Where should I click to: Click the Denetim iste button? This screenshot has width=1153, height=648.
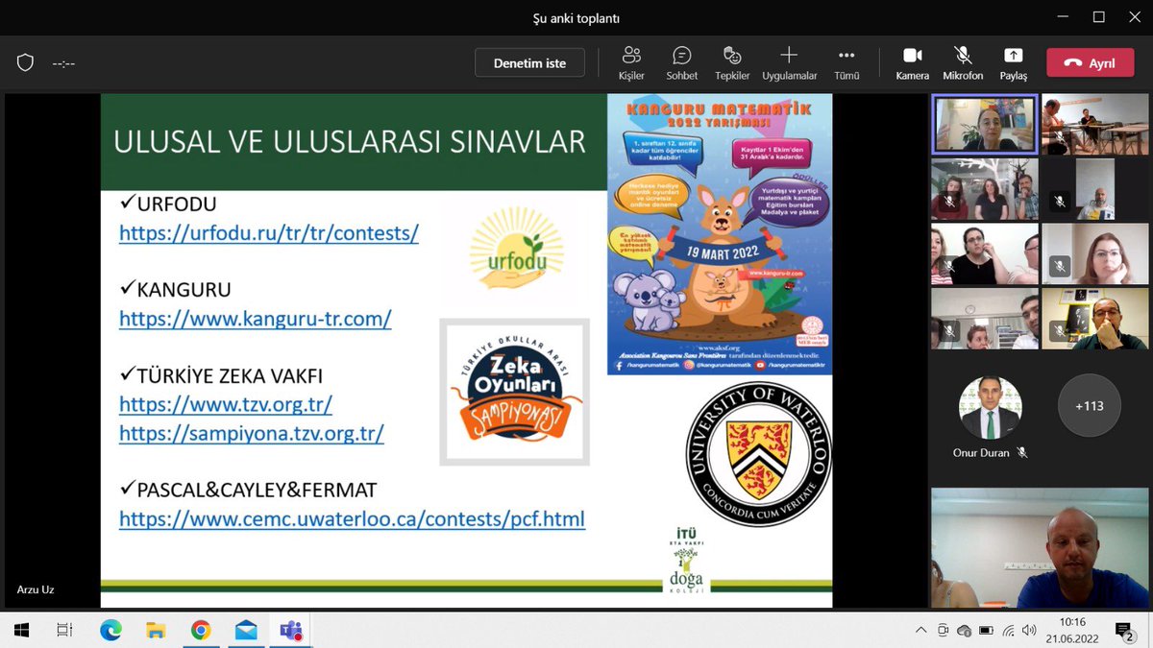tap(529, 63)
